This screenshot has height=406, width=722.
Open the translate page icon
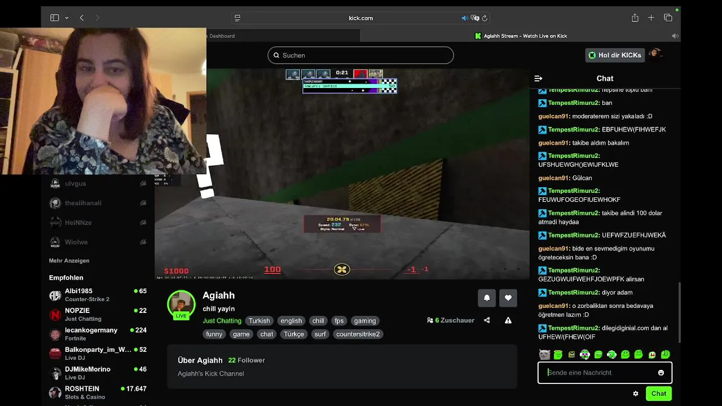(x=475, y=18)
